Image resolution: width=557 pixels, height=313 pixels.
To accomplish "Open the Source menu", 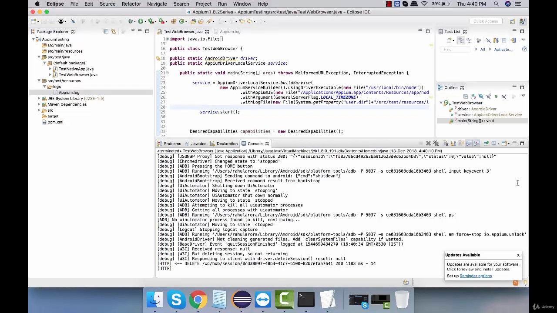I will coord(107,4).
